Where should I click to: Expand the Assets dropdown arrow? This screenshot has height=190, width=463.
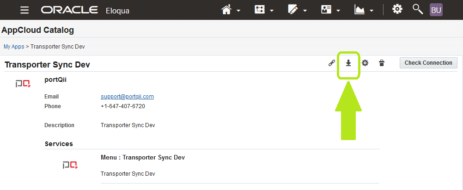pos(305,11)
